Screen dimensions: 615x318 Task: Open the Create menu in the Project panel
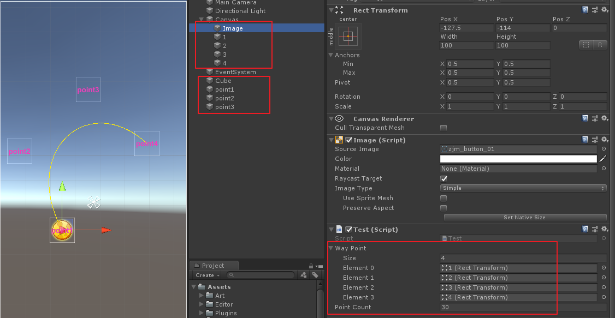point(206,275)
